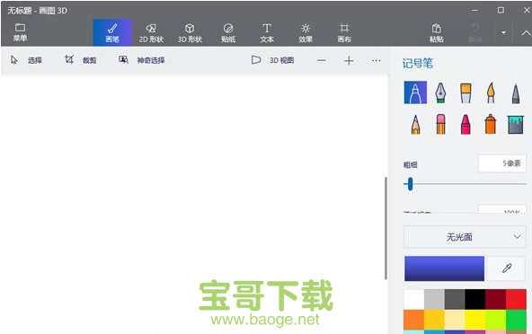Switch to the 3D 形状 tab

tap(190, 32)
